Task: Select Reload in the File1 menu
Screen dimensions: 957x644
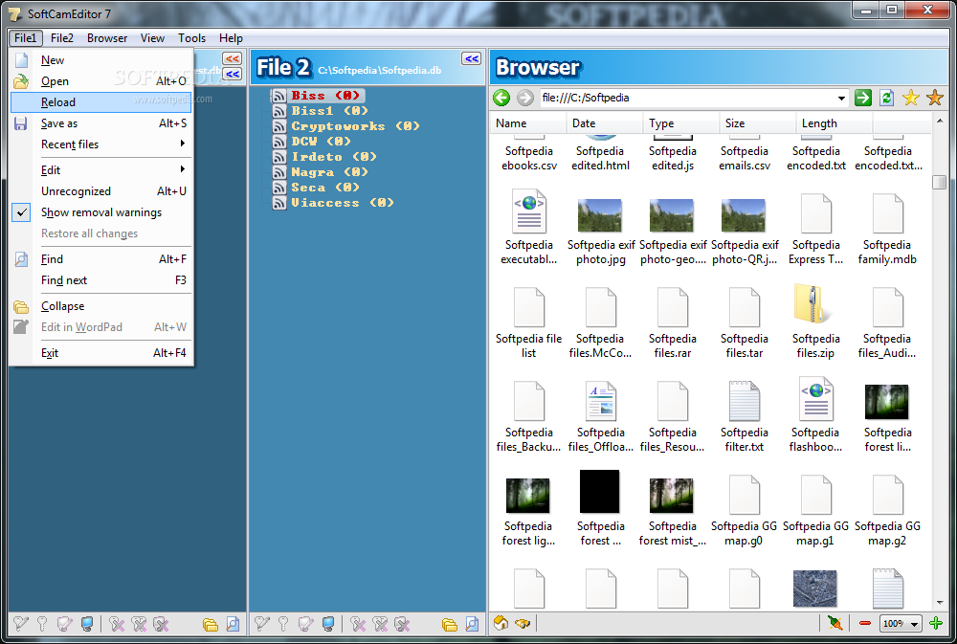Action: click(101, 102)
